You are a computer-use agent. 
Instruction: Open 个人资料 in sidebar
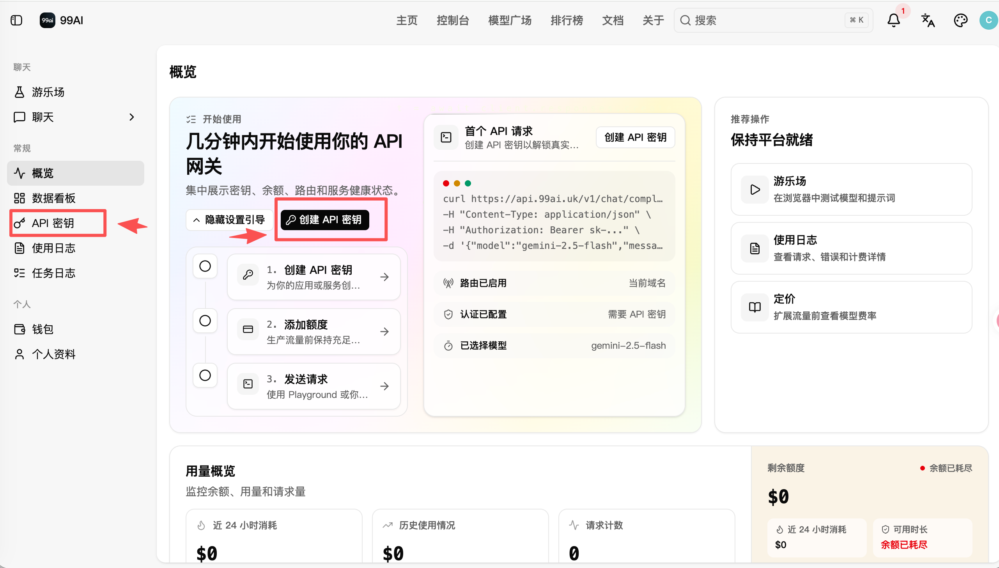coord(76,354)
